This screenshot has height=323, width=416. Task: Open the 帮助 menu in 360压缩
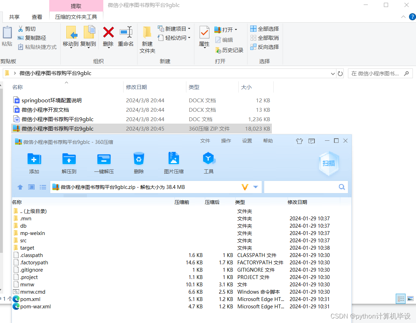[268, 141]
